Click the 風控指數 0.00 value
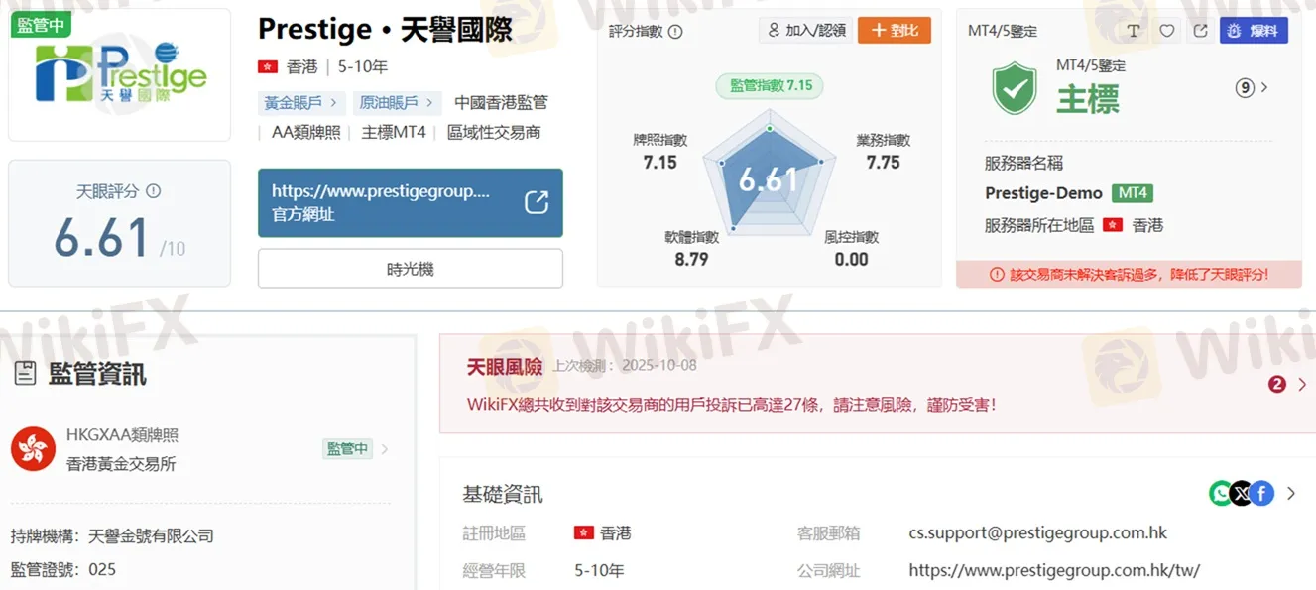The height and width of the screenshot is (590, 1316). (x=851, y=260)
